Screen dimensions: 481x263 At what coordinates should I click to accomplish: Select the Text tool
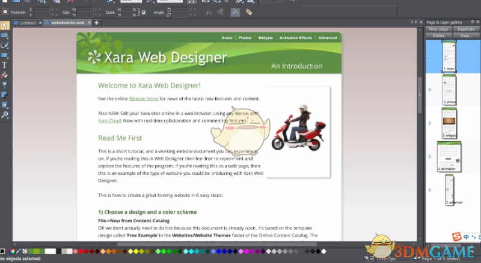click(5, 65)
